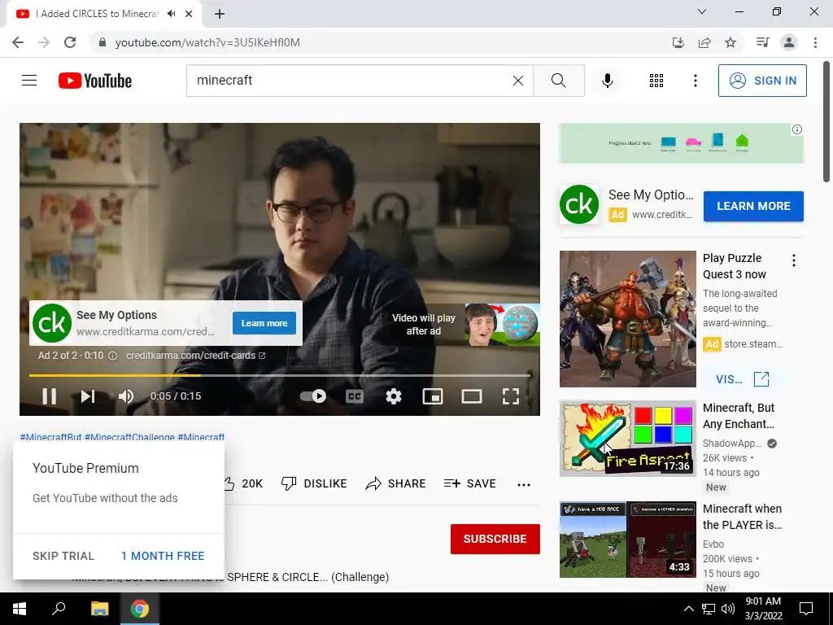833x625 pixels.
Task: Click SAVE to playlist button
Action: (469, 483)
